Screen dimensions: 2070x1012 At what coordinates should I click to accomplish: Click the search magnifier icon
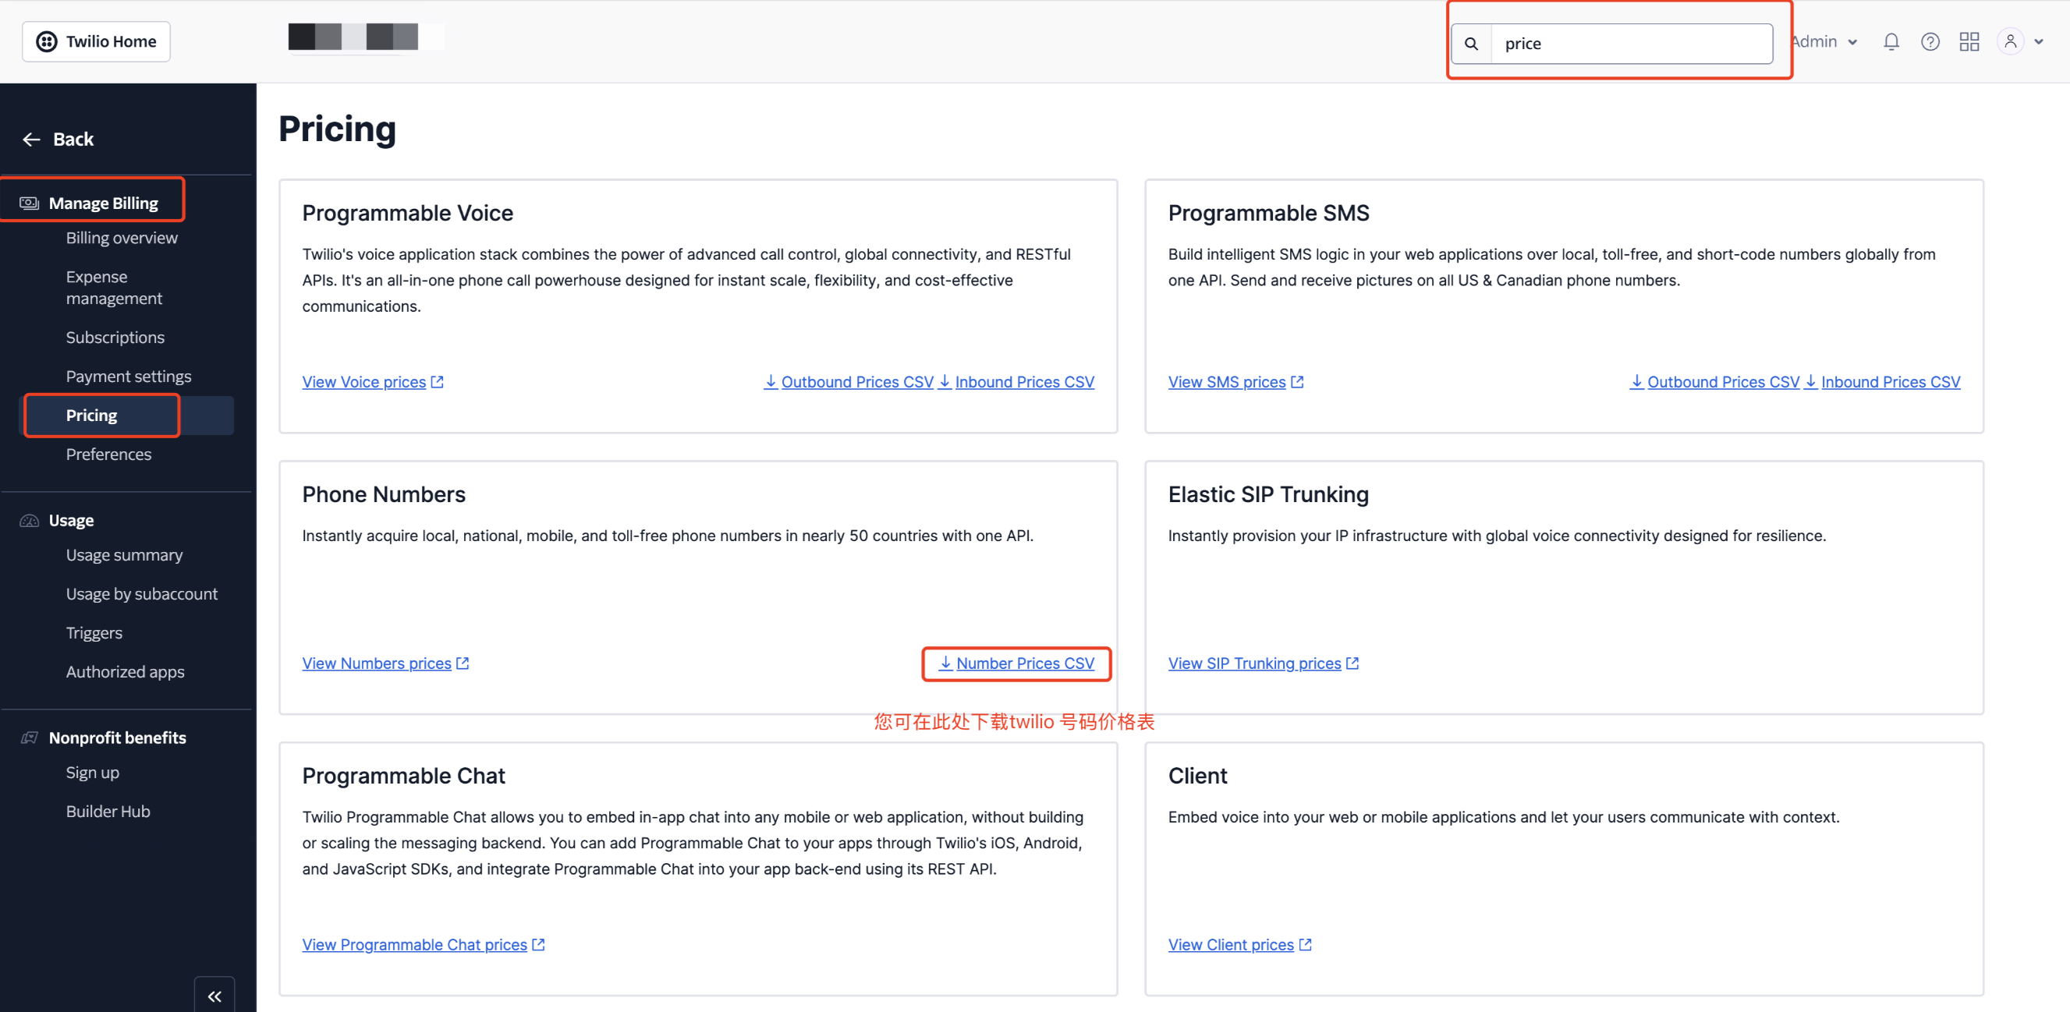1471,44
